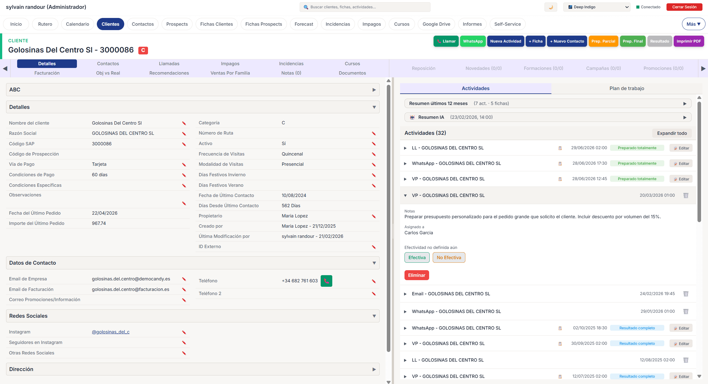Viewport: 708px width, 384px height.
Task: Mark the activity as No Efectiva
Action: 449,257
